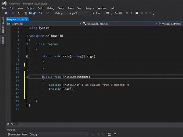Open the Help menu
The image size is (183, 137).
click(x=113, y=8)
